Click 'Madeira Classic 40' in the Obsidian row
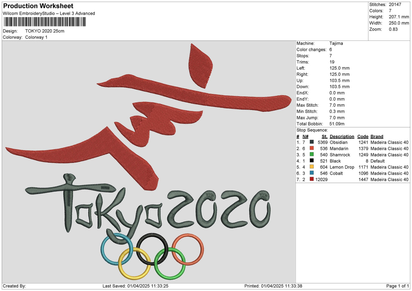Viewport: 412px width, 291px height. coord(389,142)
